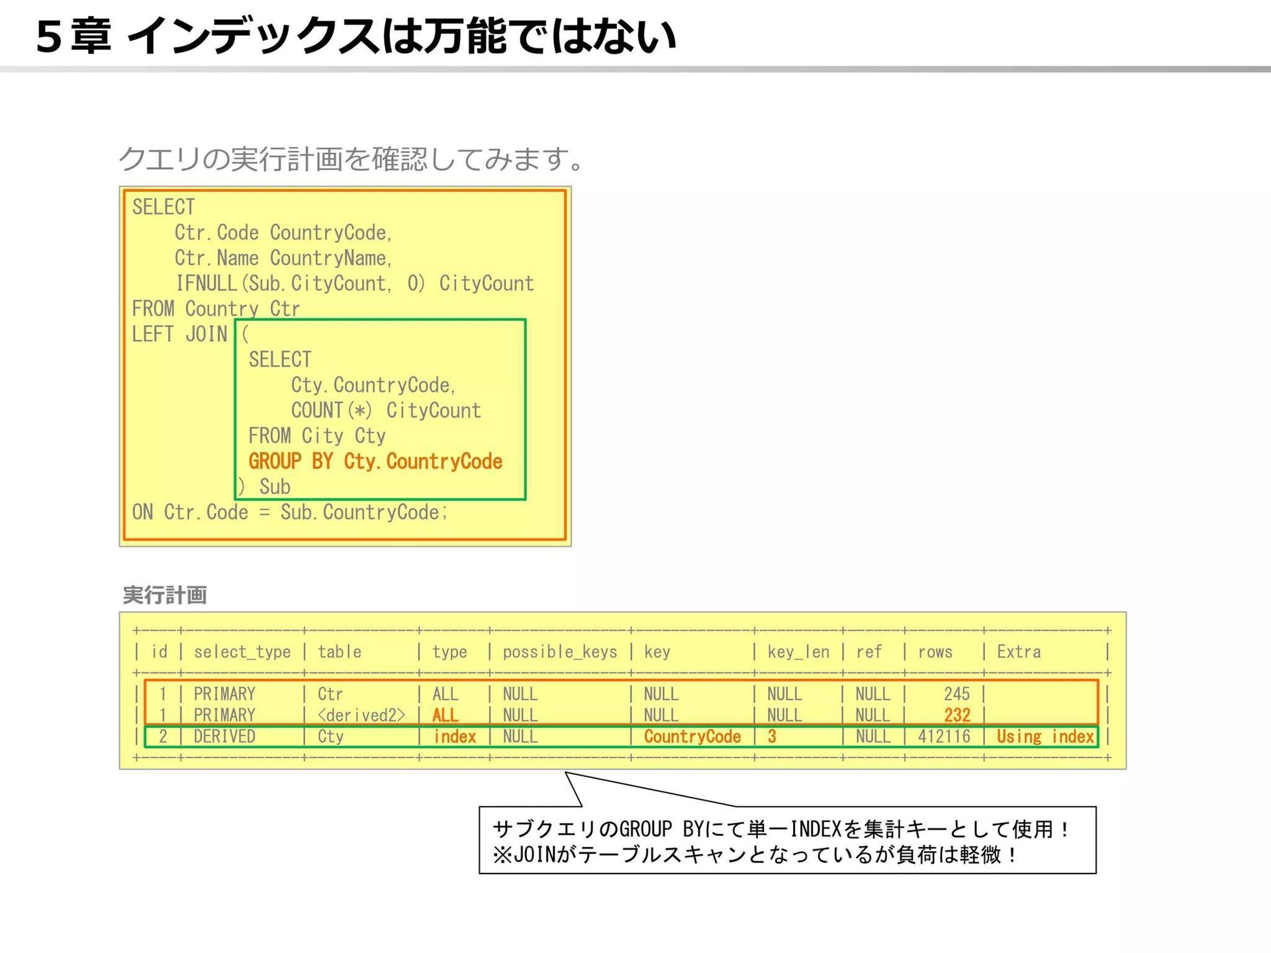1271x953 pixels.
Task: Click the COUNT(*) CityCount line
Action: pos(386,410)
